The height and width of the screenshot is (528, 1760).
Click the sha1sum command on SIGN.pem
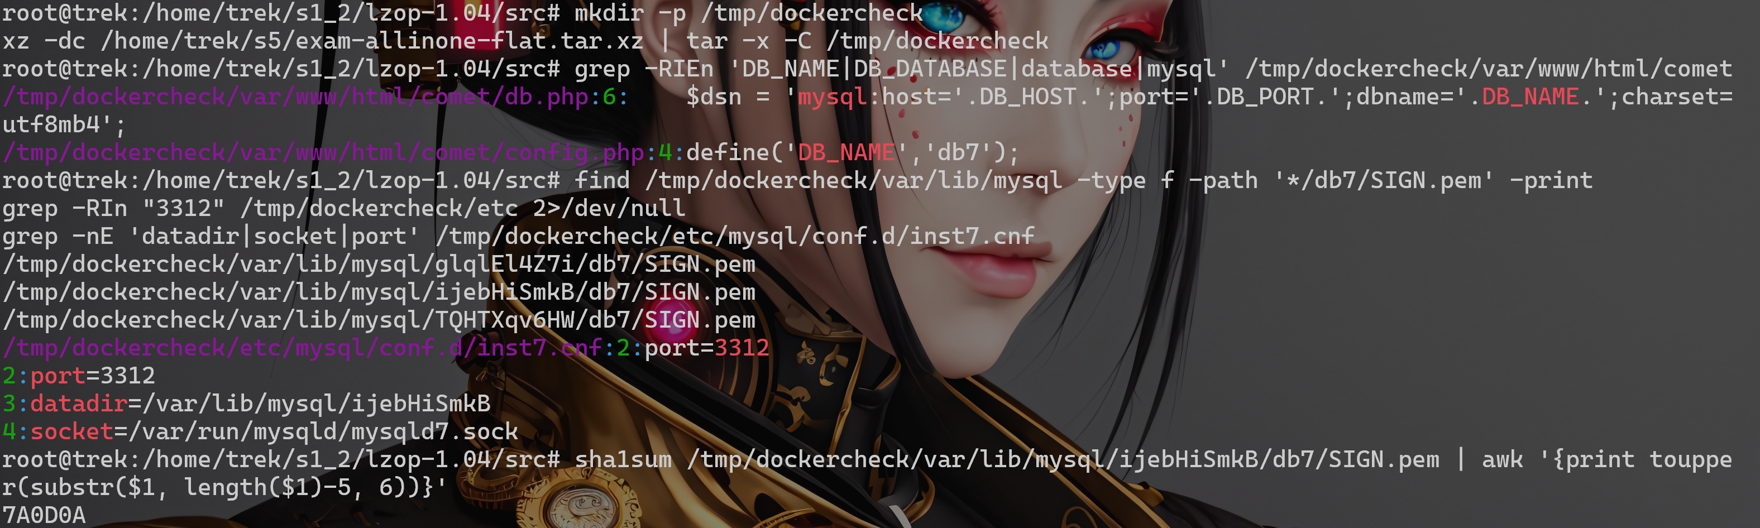tap(1007, 460)
